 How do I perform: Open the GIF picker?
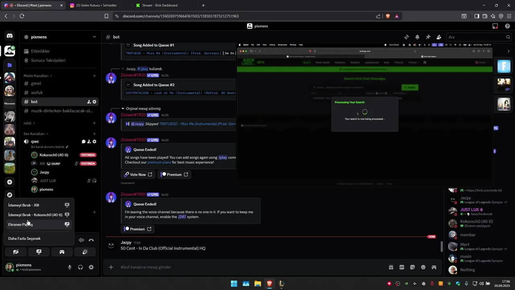coord(402,267)
